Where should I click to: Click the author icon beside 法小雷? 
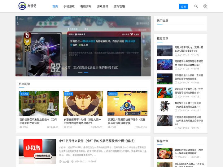click(60, 161)
